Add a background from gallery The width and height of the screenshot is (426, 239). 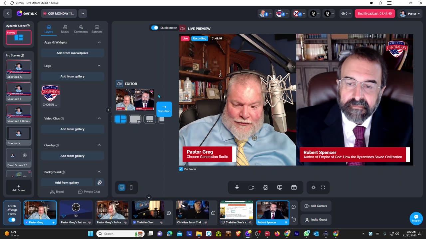coord(67,183)
